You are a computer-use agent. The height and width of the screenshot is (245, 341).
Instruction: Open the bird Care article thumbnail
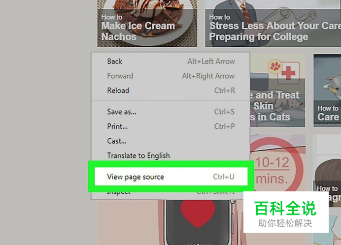(x=327, y=91)
